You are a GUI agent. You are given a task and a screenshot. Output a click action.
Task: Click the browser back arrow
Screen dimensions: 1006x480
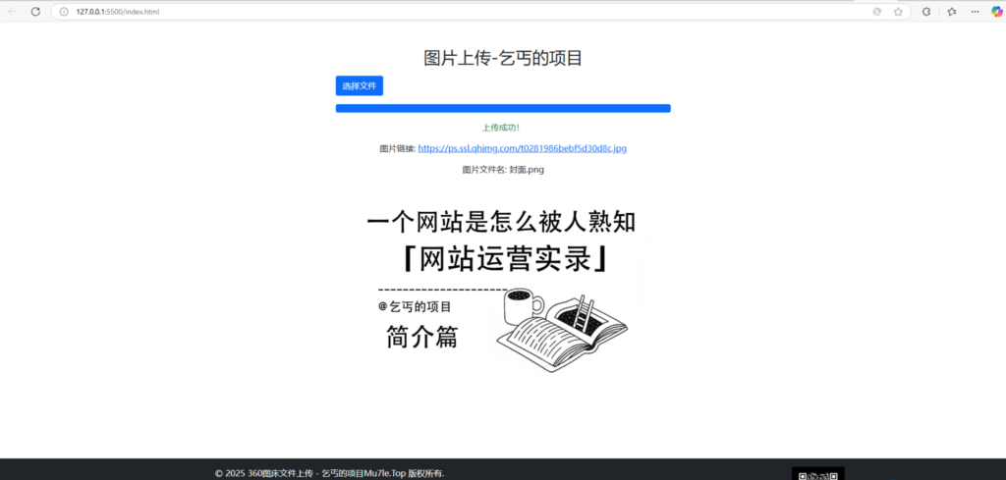(x=13, y=12)
